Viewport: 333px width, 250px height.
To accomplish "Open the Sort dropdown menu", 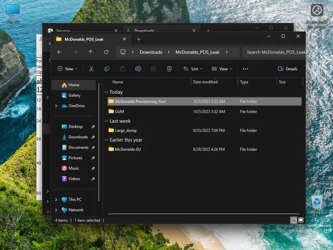I will 193,69.
